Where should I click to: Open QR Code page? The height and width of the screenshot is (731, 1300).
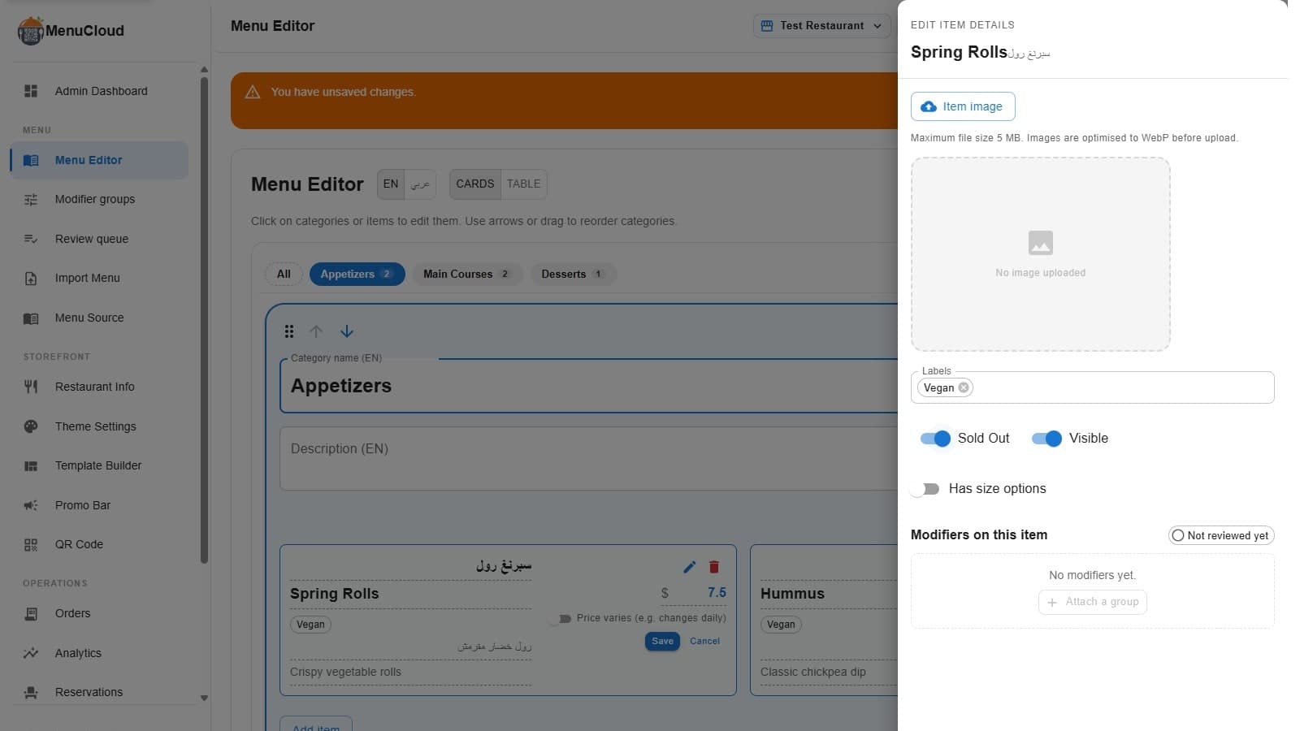(x=99, y=544)
